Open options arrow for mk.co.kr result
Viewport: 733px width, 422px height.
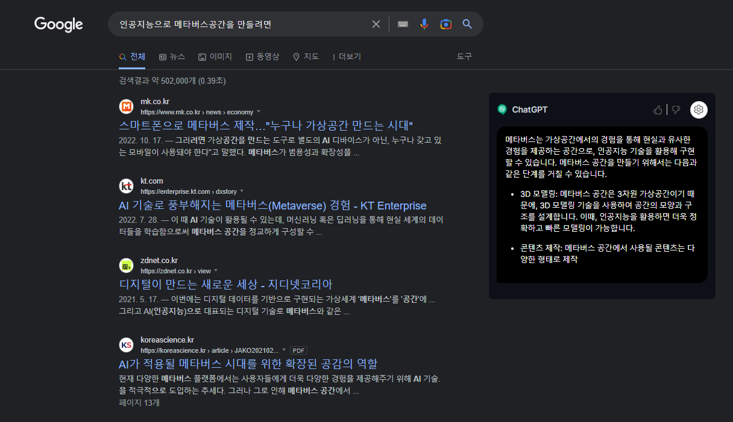pos(259,112)
